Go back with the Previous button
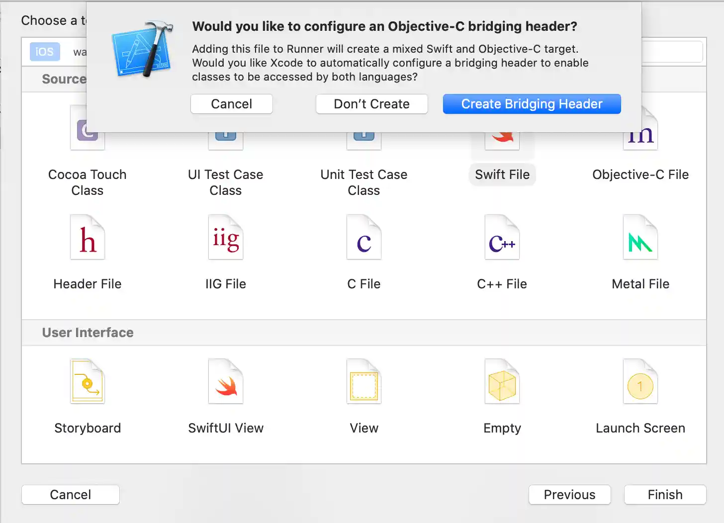Viewport: 724px width, 523px height. [x=569, y=495]
